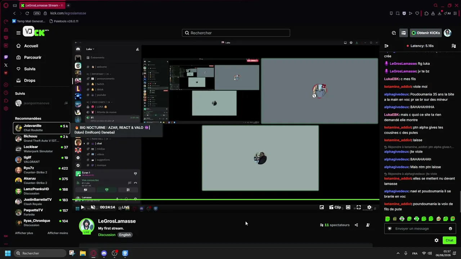
Task: Click the English language tag
Action: click(x=125, y=235)
